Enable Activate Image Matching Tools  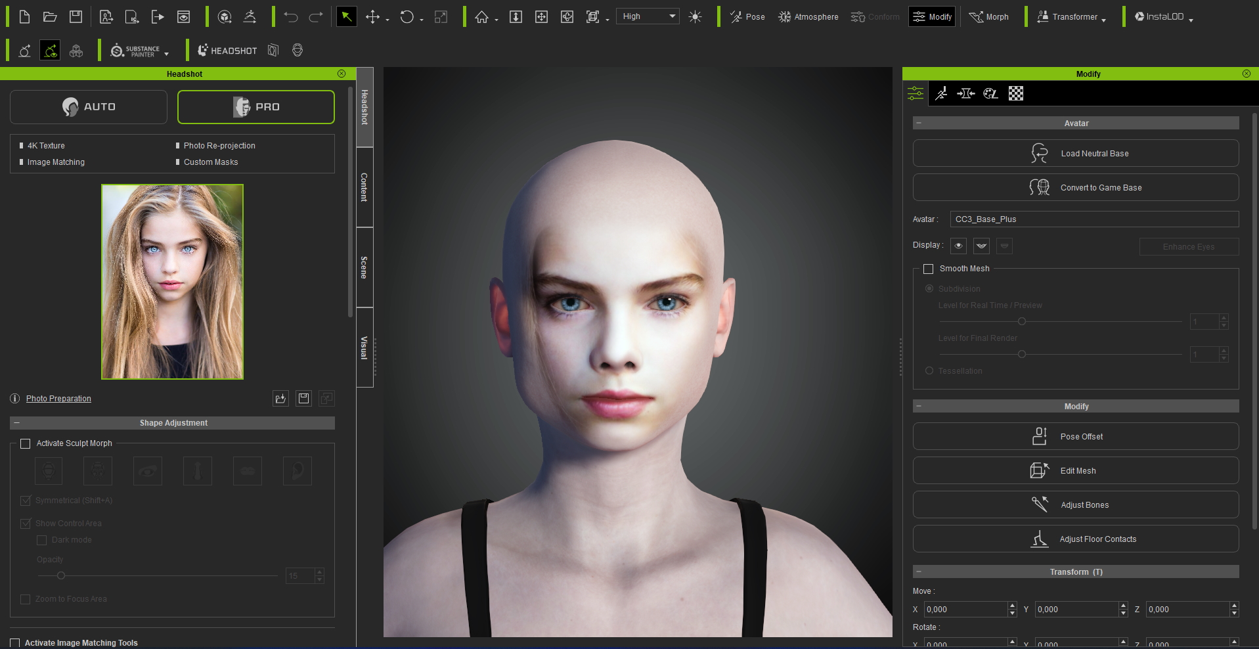15,643
